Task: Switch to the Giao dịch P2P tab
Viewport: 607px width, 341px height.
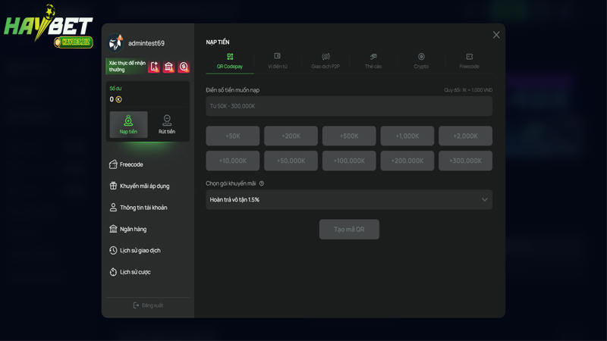Action: [326, 61]
